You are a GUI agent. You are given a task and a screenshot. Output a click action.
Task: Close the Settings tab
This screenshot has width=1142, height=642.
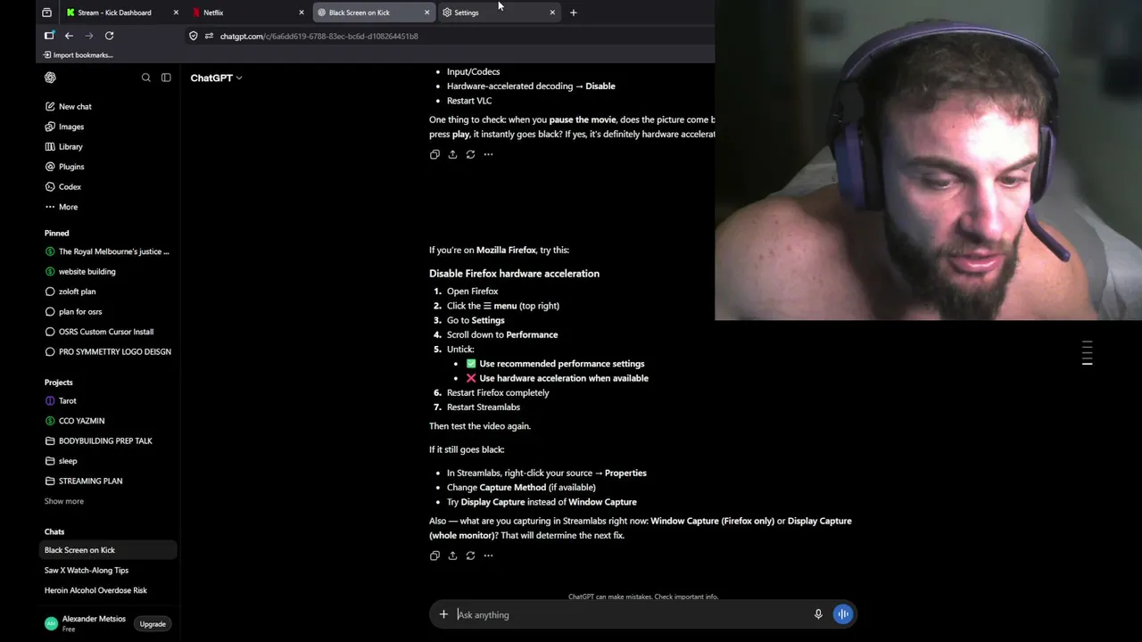[x=552, y=12]
